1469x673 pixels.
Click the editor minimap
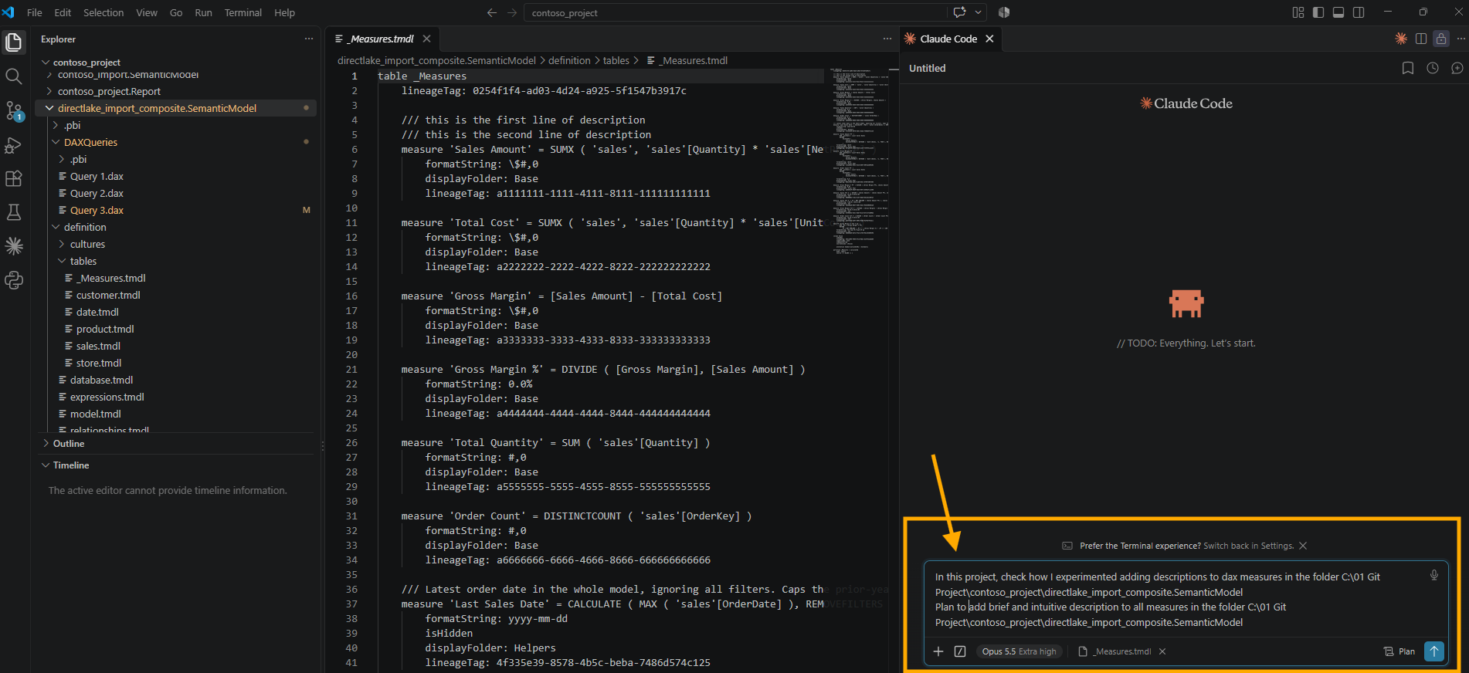860,162
